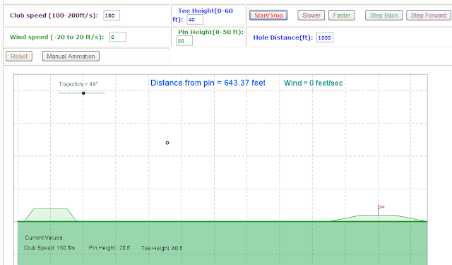Click the Wind feet/sec readout text

click(x=314, y=83)
